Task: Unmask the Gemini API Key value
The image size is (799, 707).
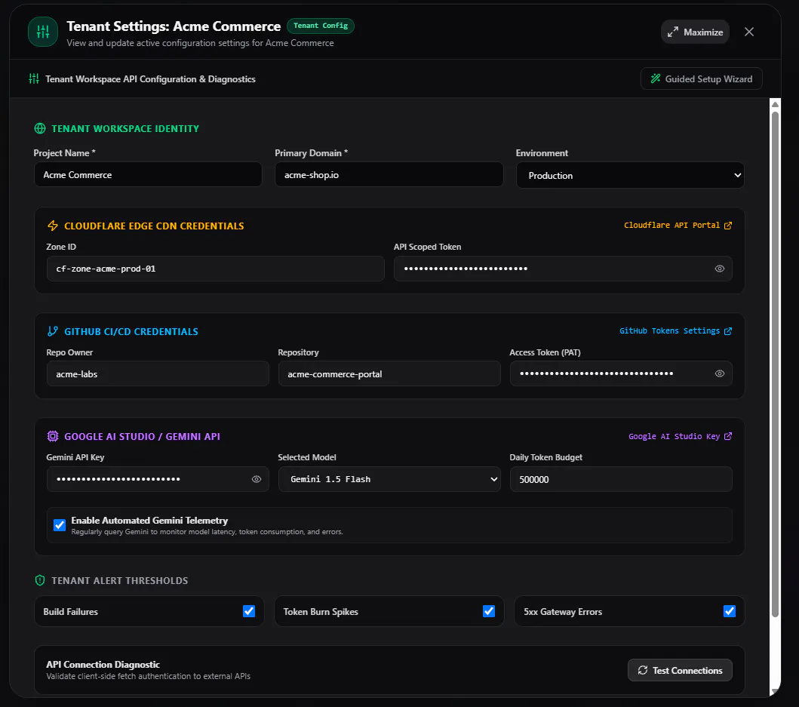Action: click(x=257, y=479)
